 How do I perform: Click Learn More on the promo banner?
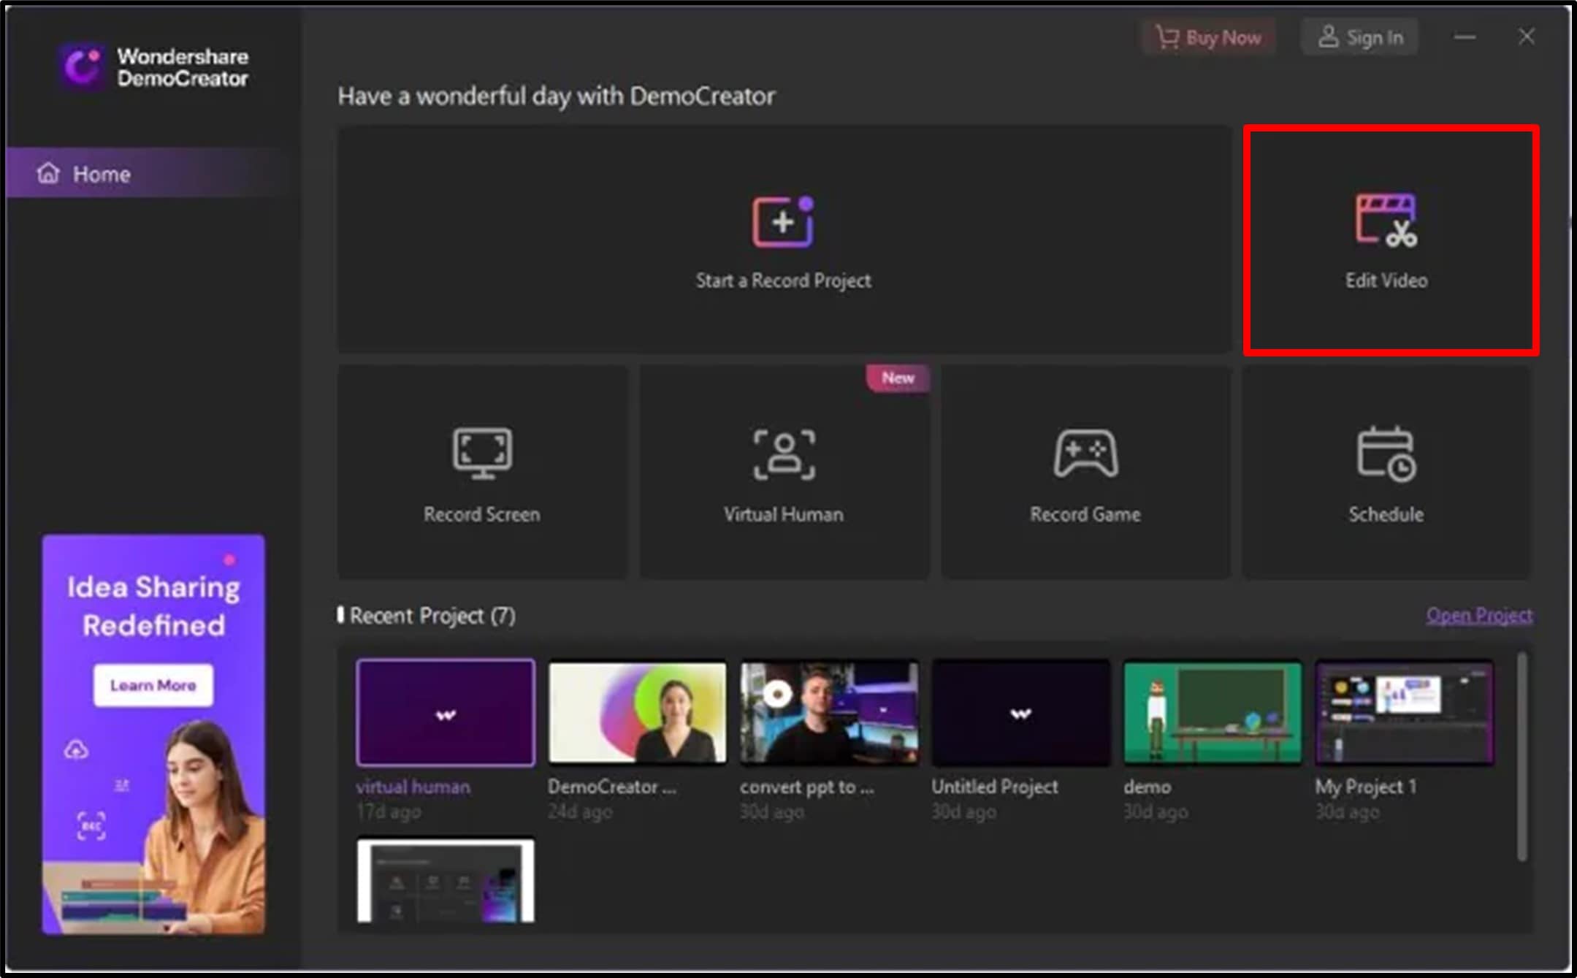pos(153,685)
